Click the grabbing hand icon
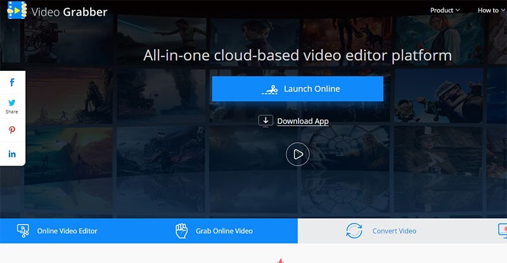Viewport: 507px width, 263px height. coord(181,231)
